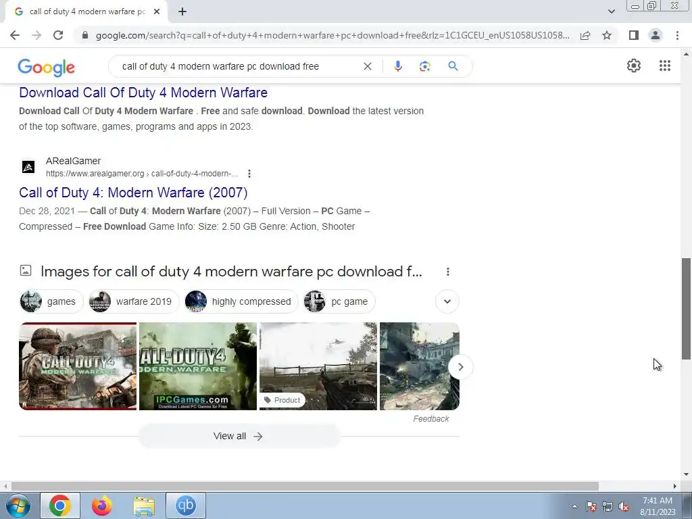The width and height of the screenshot is (692, 519).
Task: Clear the search query with X
Action: click(x=367, y=66)
